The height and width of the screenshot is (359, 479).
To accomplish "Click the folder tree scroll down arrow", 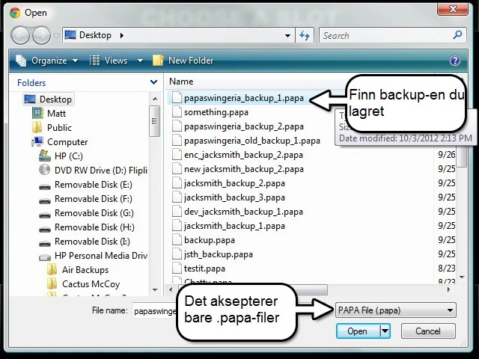I will [155, 290].
